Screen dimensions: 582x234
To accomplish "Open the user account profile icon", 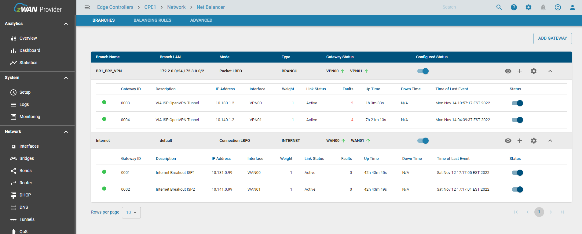I will (572, 7).
